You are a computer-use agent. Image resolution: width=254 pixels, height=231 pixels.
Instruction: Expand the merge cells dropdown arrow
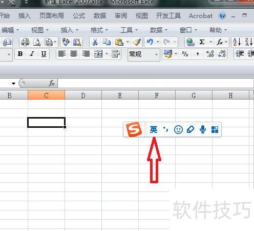(x=107, y=54)
